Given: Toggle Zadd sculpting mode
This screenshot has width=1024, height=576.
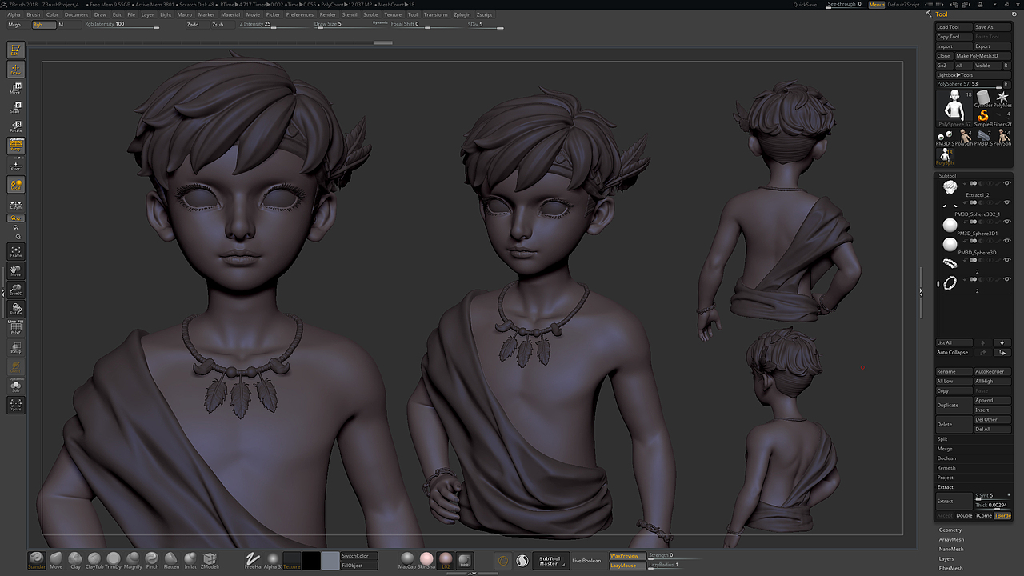Looking at the screenshot, I should [x=192, y=24].
